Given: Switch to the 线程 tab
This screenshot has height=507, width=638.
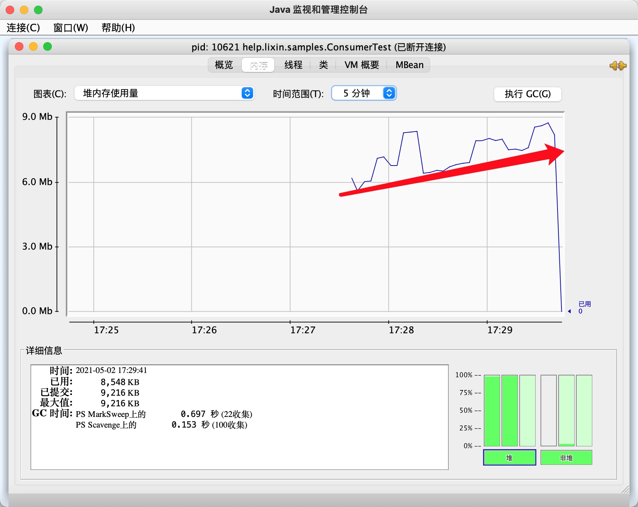Looking at the screenshot, I should click(x=293, y=65).
